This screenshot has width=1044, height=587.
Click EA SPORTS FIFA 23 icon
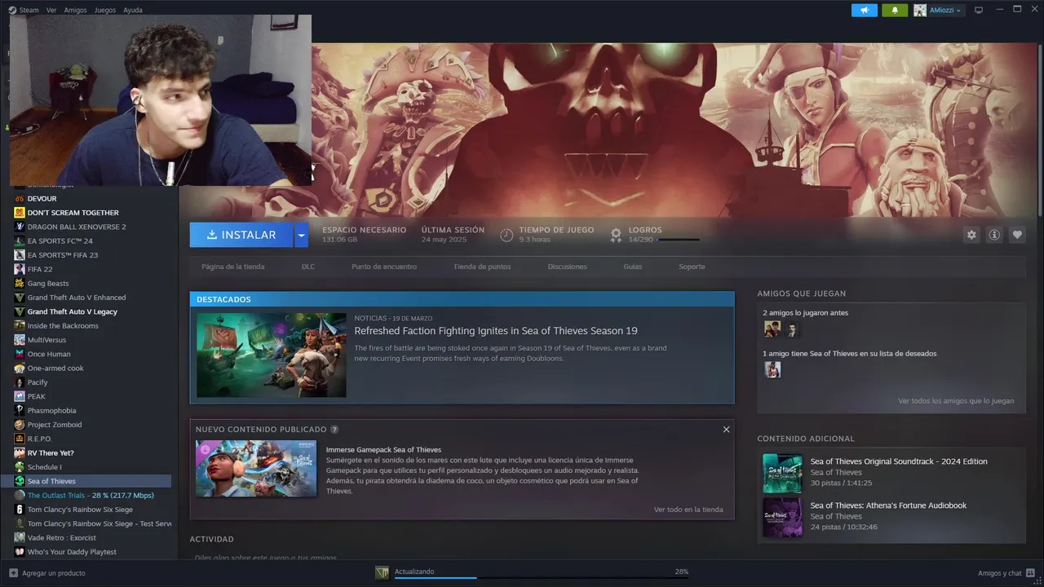(20, 255)
